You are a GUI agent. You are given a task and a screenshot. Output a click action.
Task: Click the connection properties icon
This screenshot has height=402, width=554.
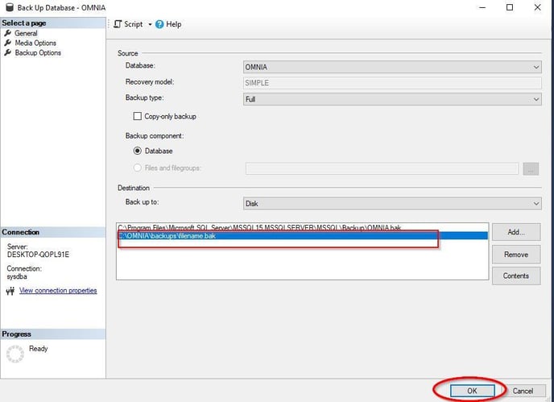coord(10,291)
